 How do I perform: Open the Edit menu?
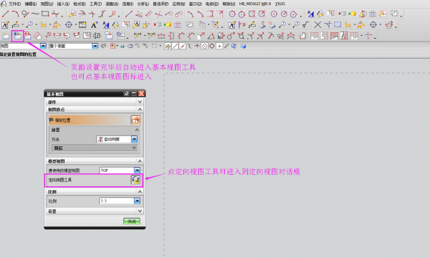pyautogui.click(x=30, y=4)
